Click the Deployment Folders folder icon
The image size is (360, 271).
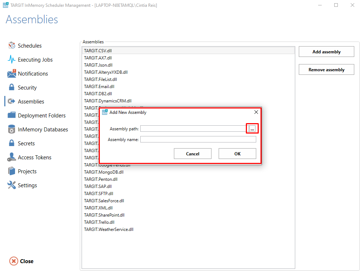11,115
